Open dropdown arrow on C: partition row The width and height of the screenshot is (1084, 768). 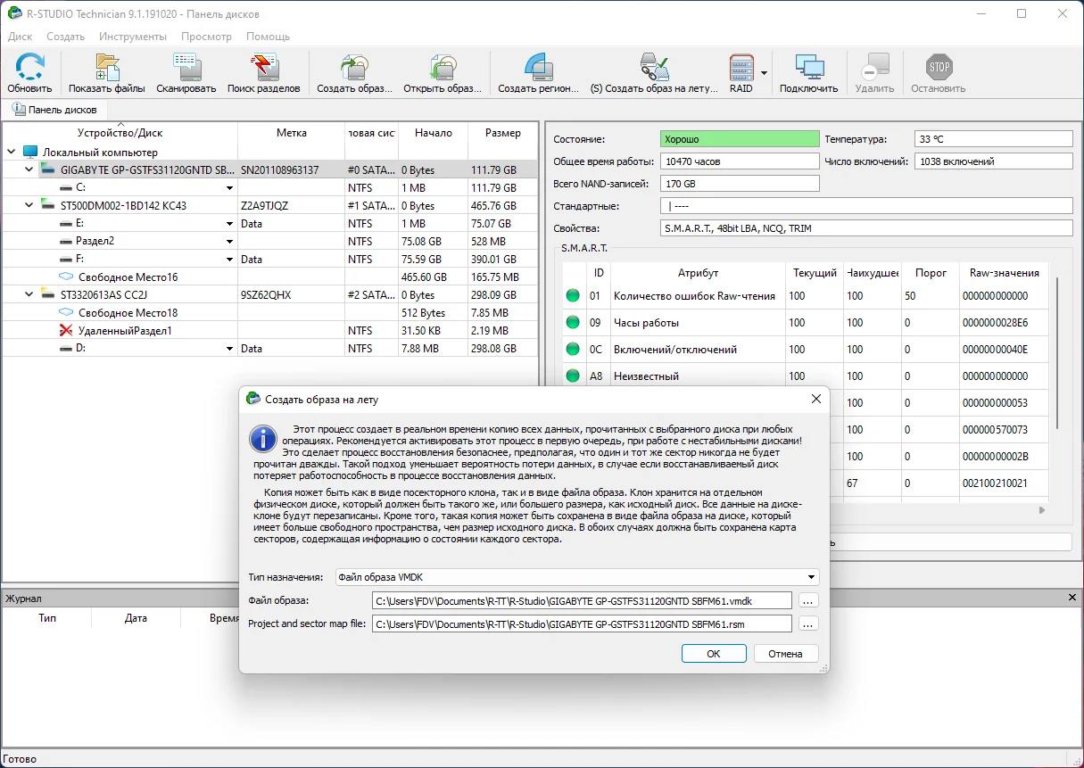coord(229,188)
